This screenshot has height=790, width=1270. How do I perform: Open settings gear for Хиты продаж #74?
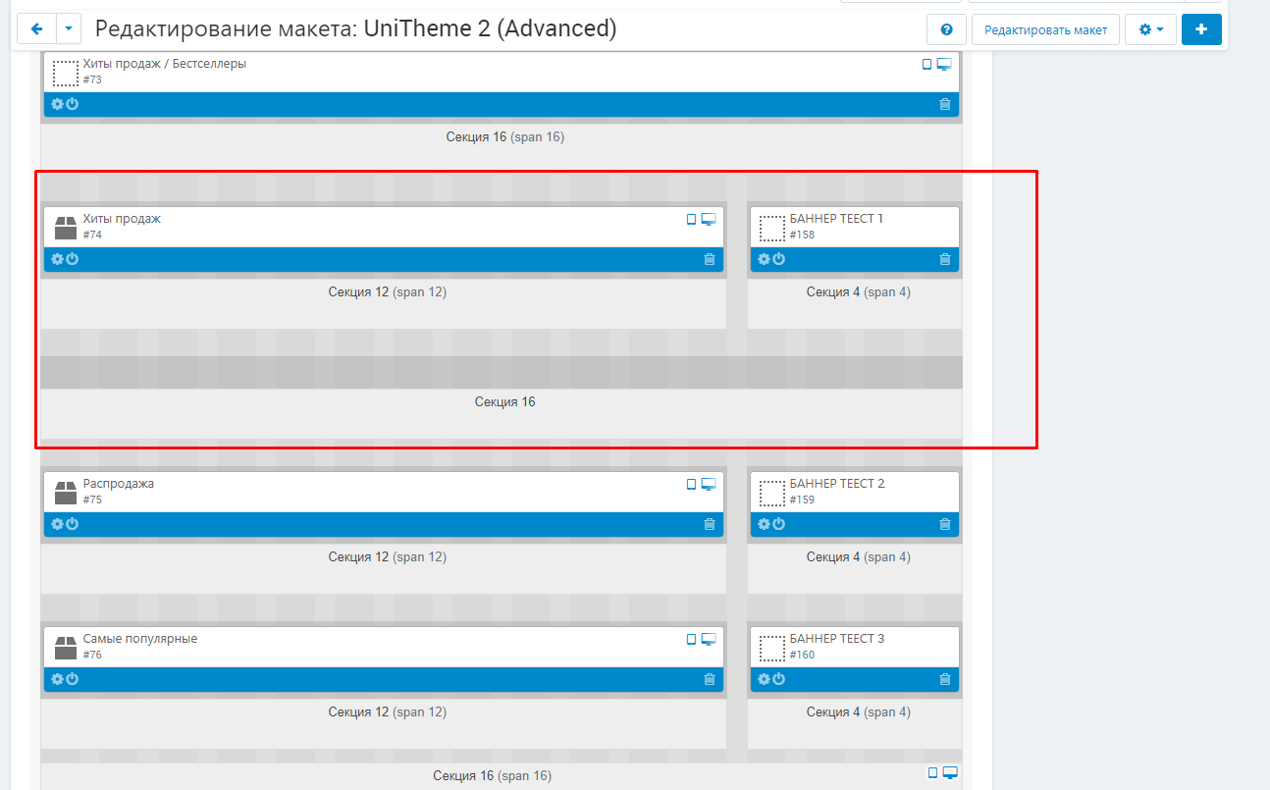57,259
